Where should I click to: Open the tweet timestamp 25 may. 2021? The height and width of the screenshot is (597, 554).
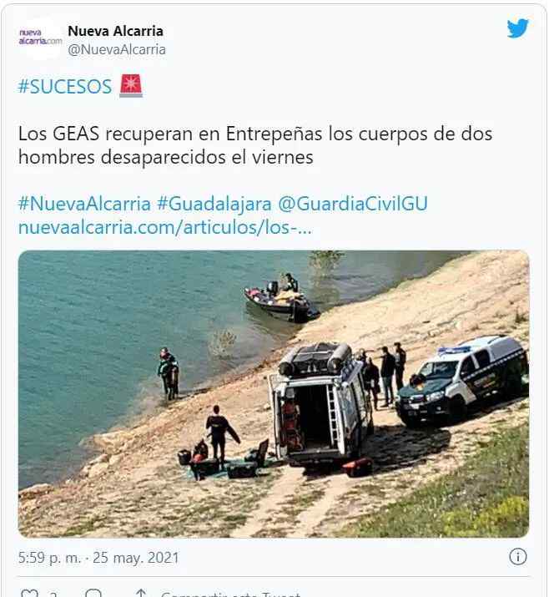(x=98, y=558)
